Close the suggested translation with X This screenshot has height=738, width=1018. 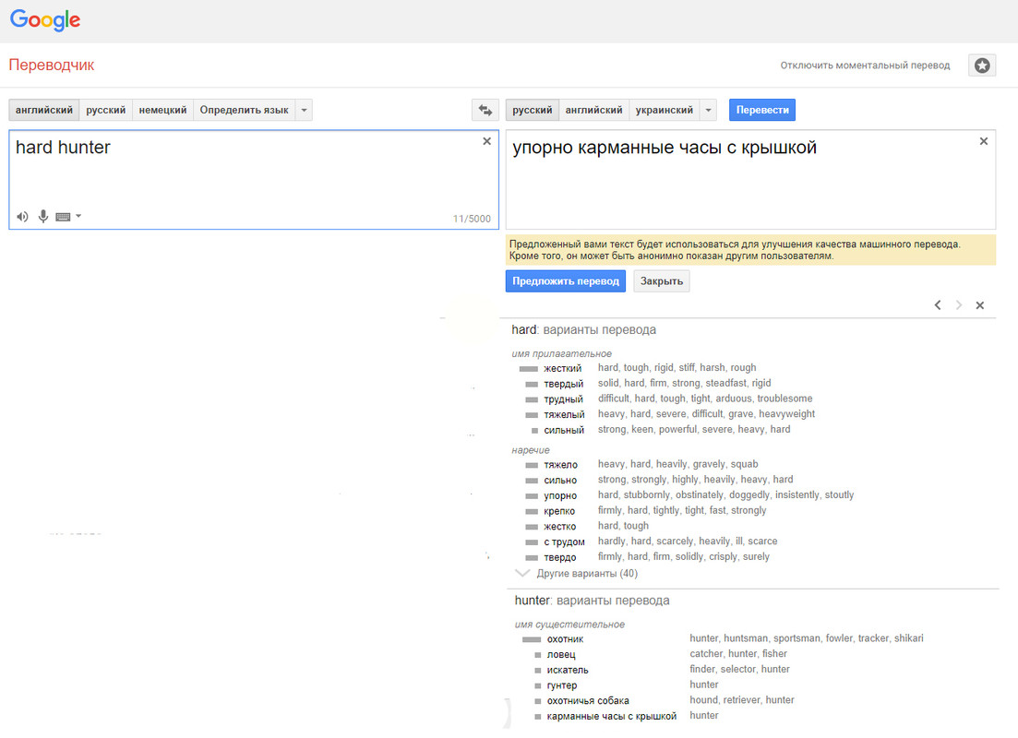tap(984, 141)
